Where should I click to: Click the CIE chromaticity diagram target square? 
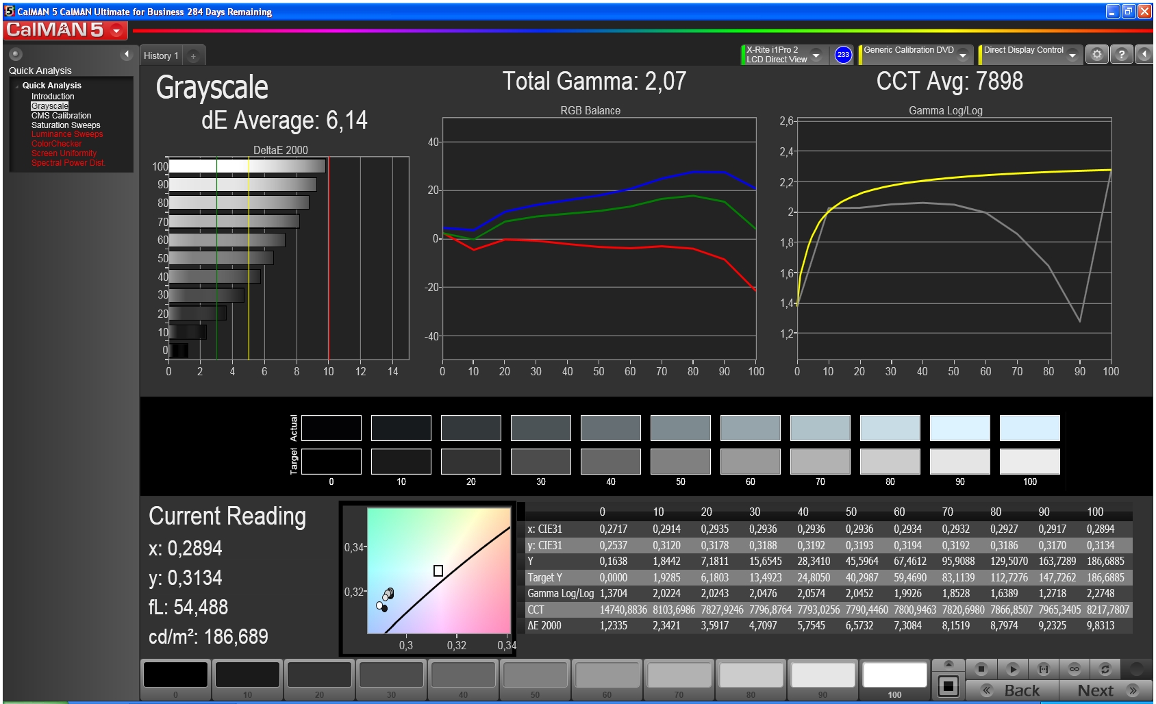[x=438, y=570]
